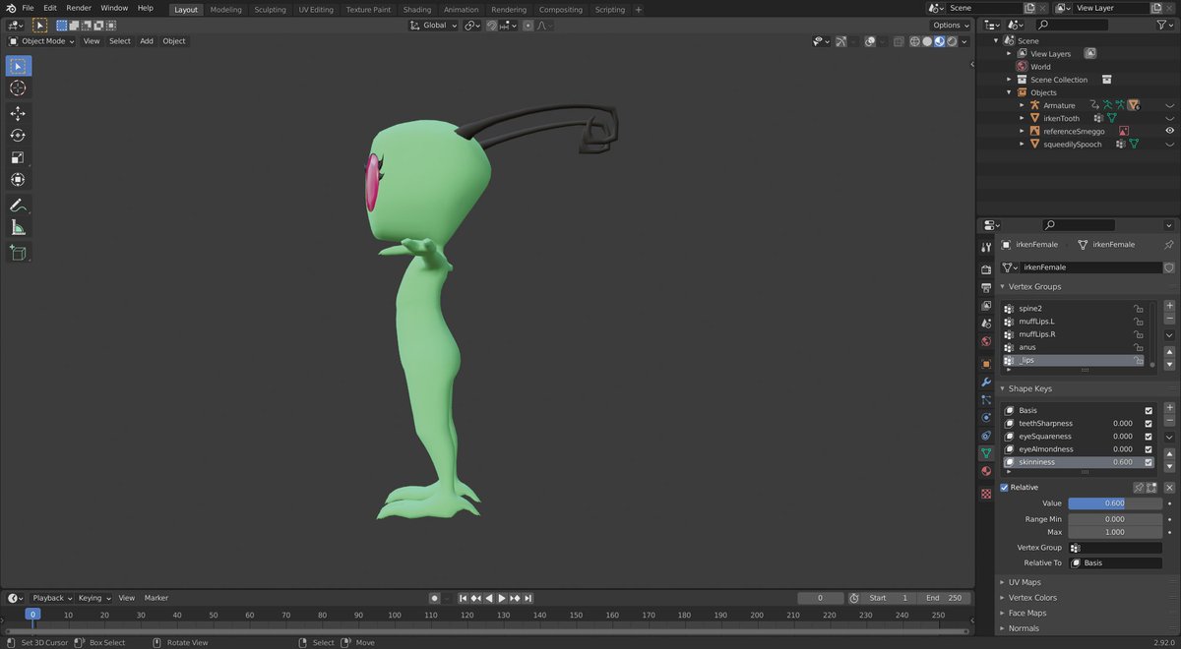The height and width of the screenshot is (649, 1181).
Task: Remove the selected shape key with minus
Action: pos(1169,420)
